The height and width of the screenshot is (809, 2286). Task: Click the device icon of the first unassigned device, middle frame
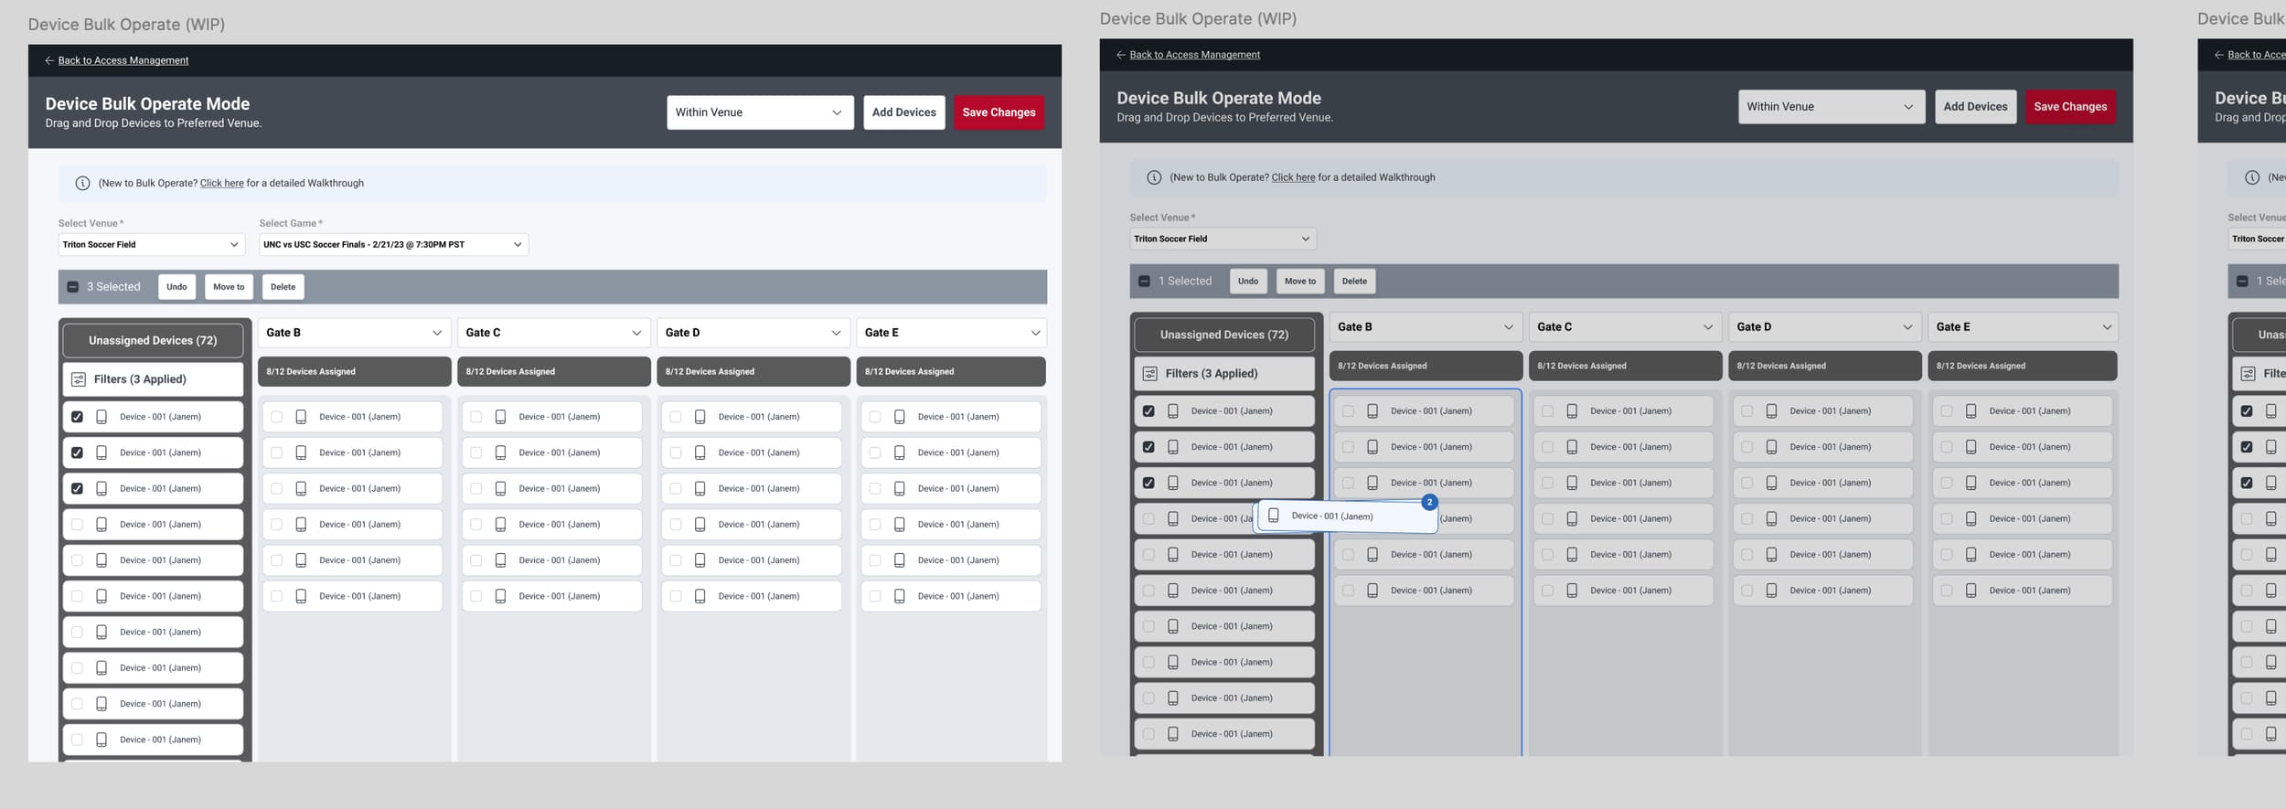pos(1173,411)
